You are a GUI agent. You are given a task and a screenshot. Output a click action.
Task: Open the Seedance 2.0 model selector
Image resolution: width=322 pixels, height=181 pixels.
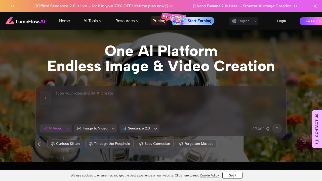pyautogui.click(x=155, y=128)
